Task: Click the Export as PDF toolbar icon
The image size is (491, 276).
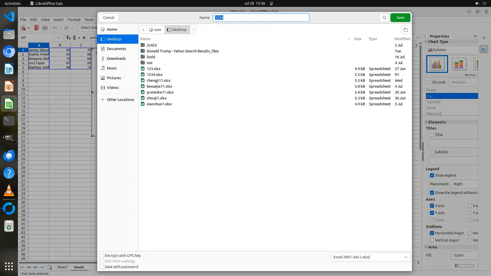Action: pos(37,28)
